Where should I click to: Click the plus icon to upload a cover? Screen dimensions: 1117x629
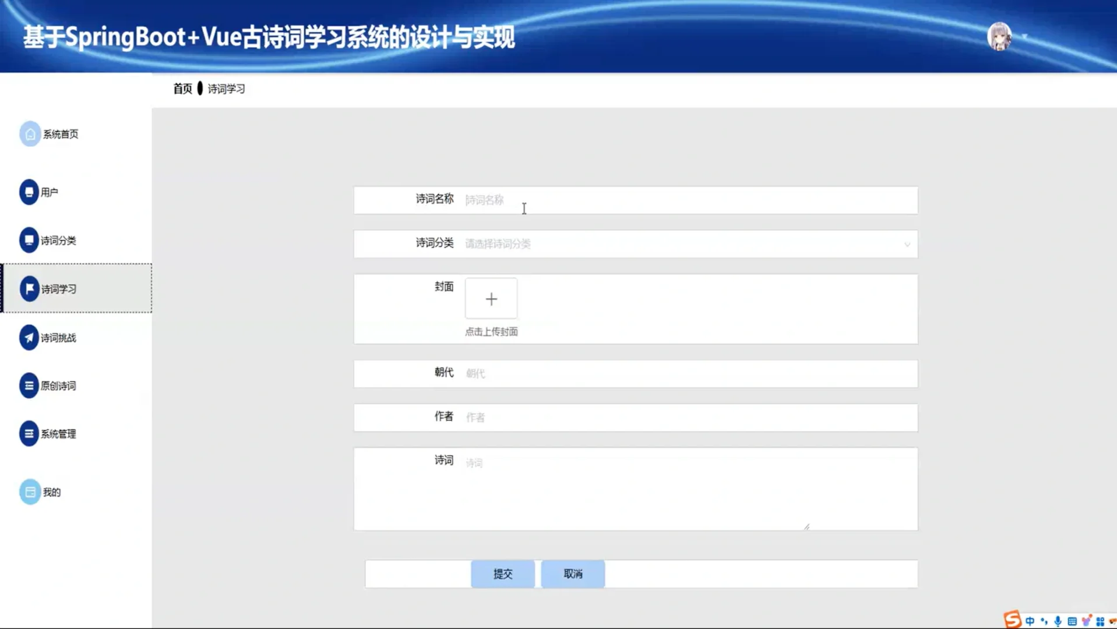491,298
